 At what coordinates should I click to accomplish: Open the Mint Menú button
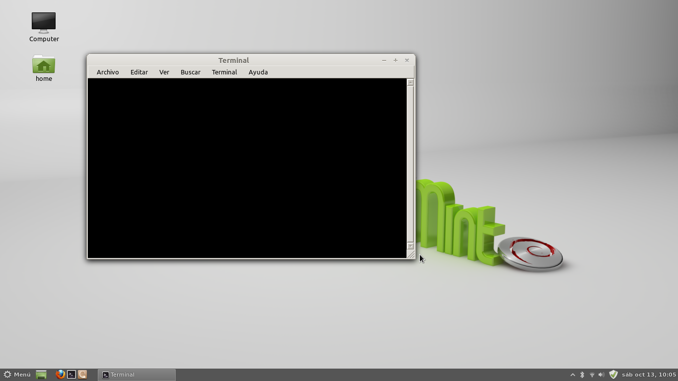(17, 375)
